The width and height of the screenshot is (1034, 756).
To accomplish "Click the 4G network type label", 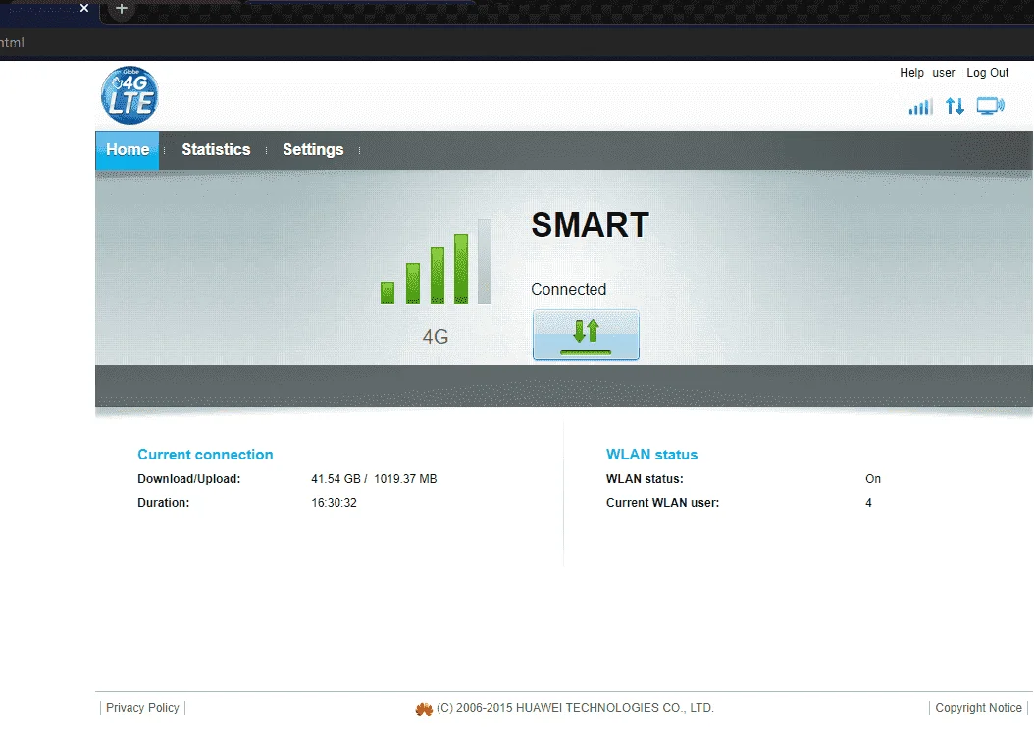I will (x=436, y=337).
